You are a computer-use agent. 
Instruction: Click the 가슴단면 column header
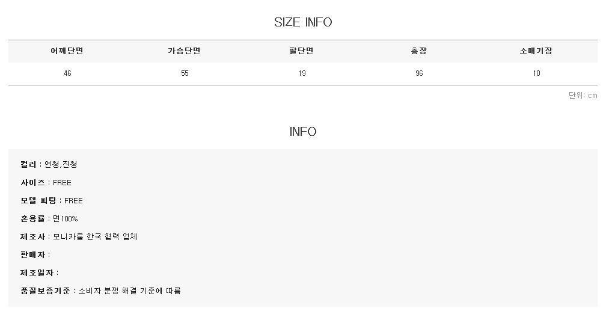coord(184,51)
